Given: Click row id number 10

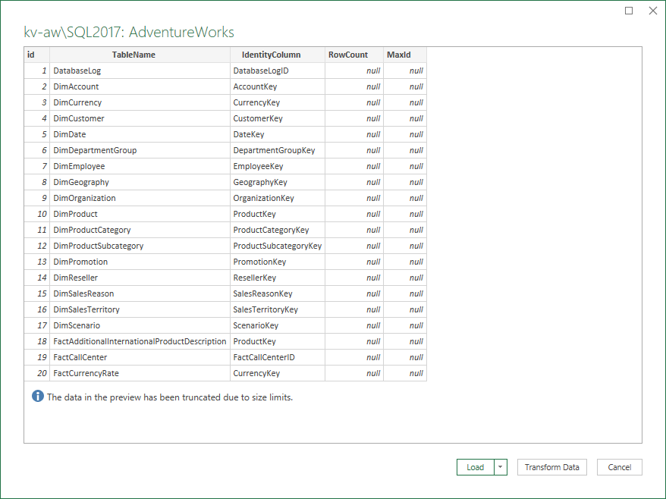Looking at the screenshot, I should click(x=37, y=214).
